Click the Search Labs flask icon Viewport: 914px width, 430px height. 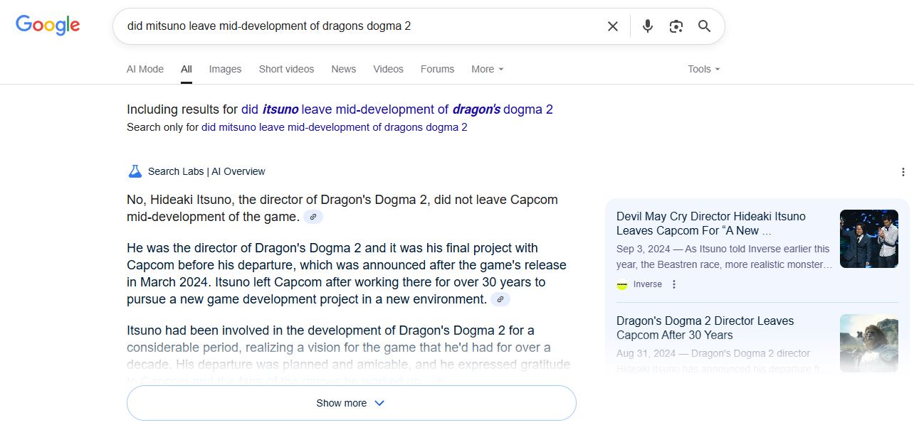(x=135, y=171)
